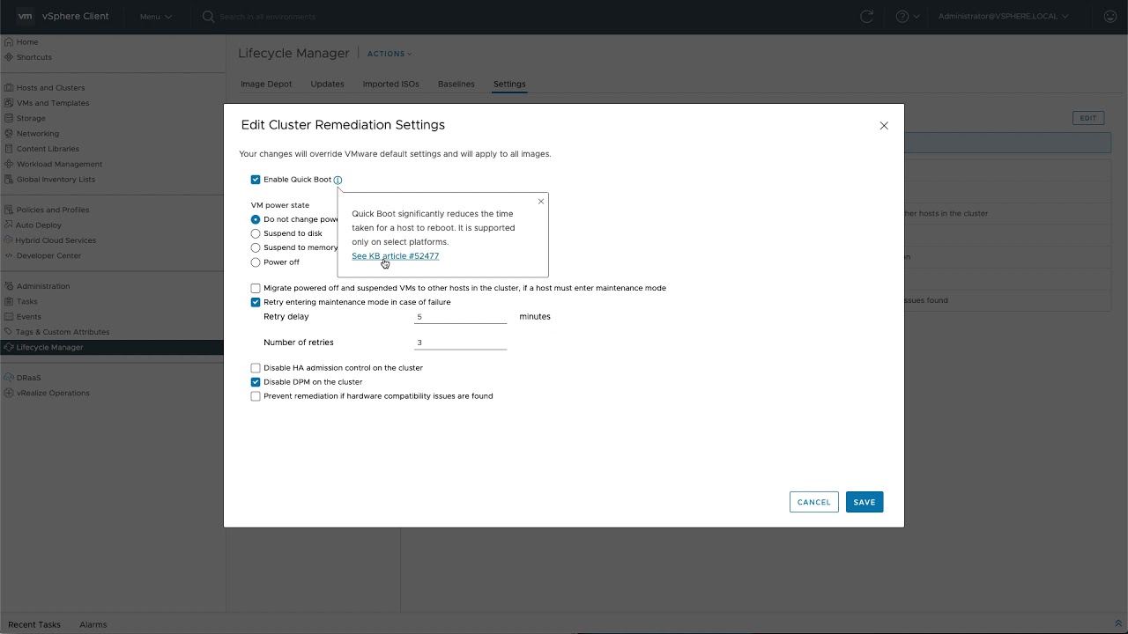Switch to Settings tab
Image resolution: width=1128 pixels, height=634 pixels.
(x=509, y=85)
